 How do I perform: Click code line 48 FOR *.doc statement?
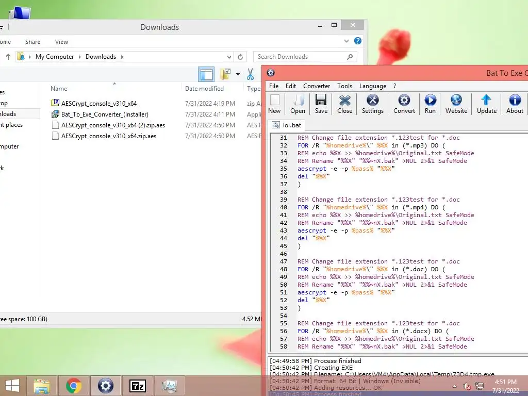click(x=371, y=269)
